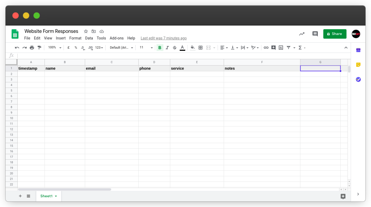The image size is (371, 207).
Task: Select the Format painter tool
Action: pyautogui.click(x=39, y=48)
